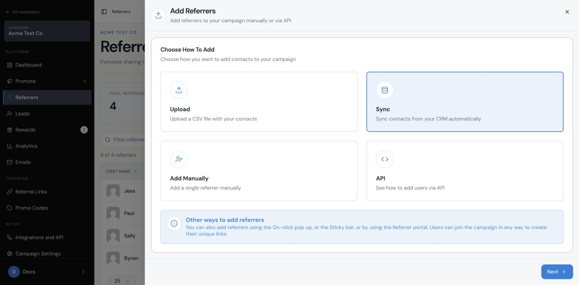The image size is (579, 285).
Task: Open the Docs account options menu
Action: pos(83,272)
